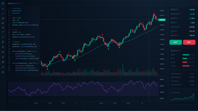Select the boxed diagonal chart tool icon
Screen dimensions: 198x111
[3, 18]
